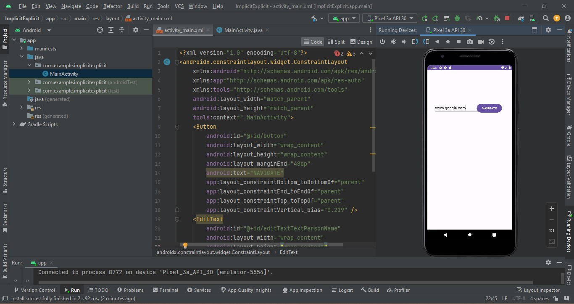Expand the manifests folder
Viewport: 574px width, 304px height.
pos(21,49)
